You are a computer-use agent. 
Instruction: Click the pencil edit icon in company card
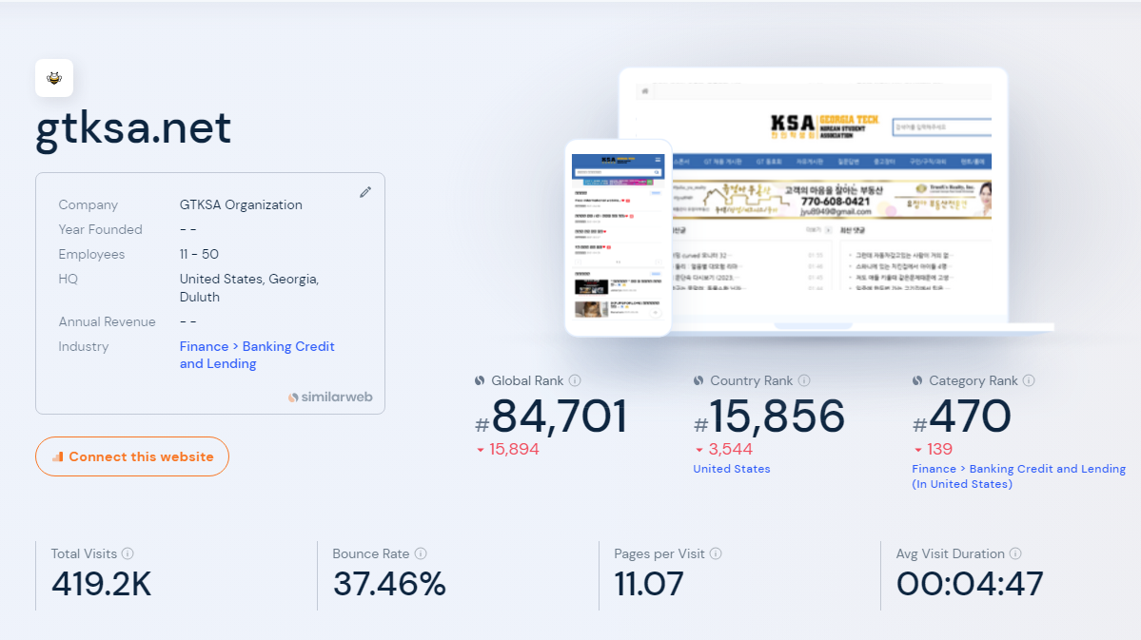pyautogui.click(x=365, y=192)
